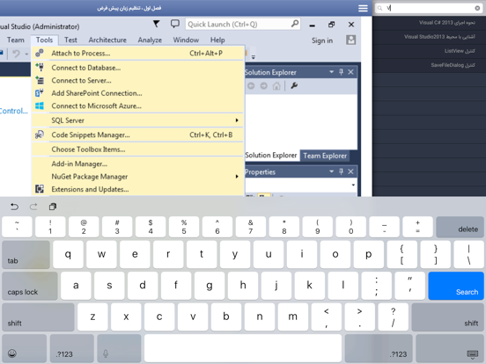486x364 pixels.
Task: Open the ListView control result
Action: point(430,51)
